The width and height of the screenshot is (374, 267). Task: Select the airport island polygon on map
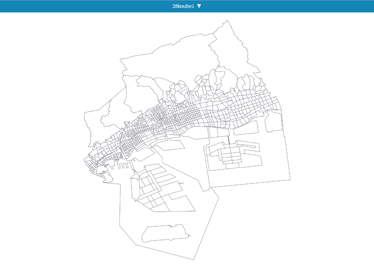tap(166, 233)
